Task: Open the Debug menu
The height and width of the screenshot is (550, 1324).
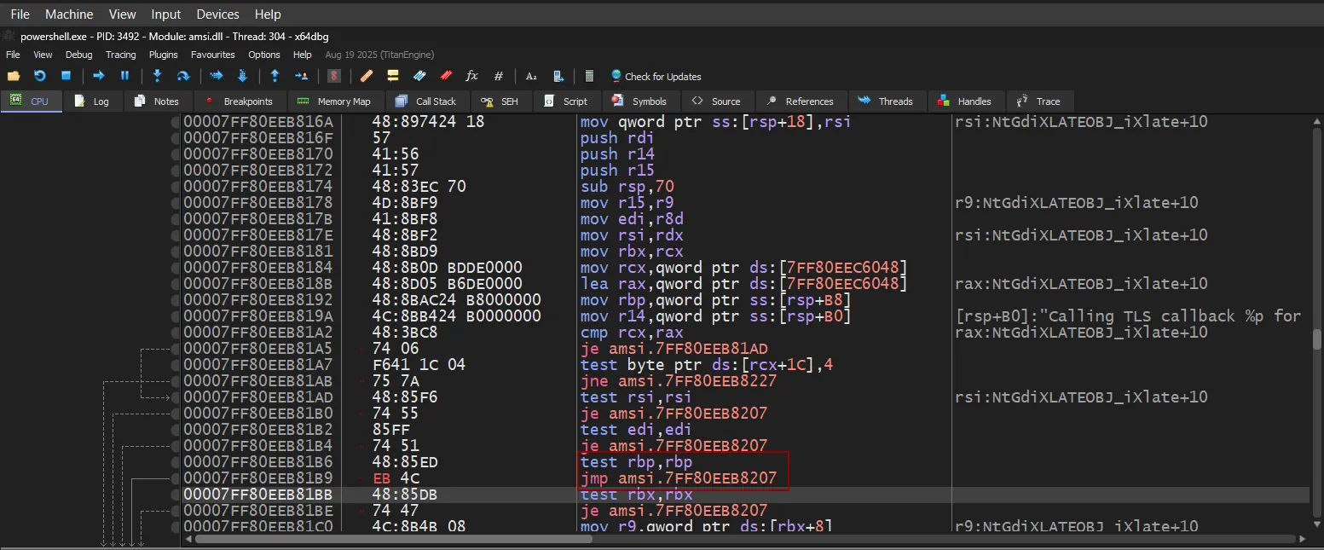Action: (x=78, y=55)
